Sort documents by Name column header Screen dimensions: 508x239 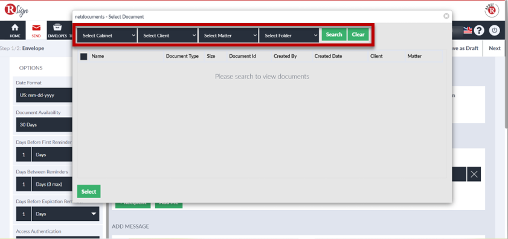[98, 56]
